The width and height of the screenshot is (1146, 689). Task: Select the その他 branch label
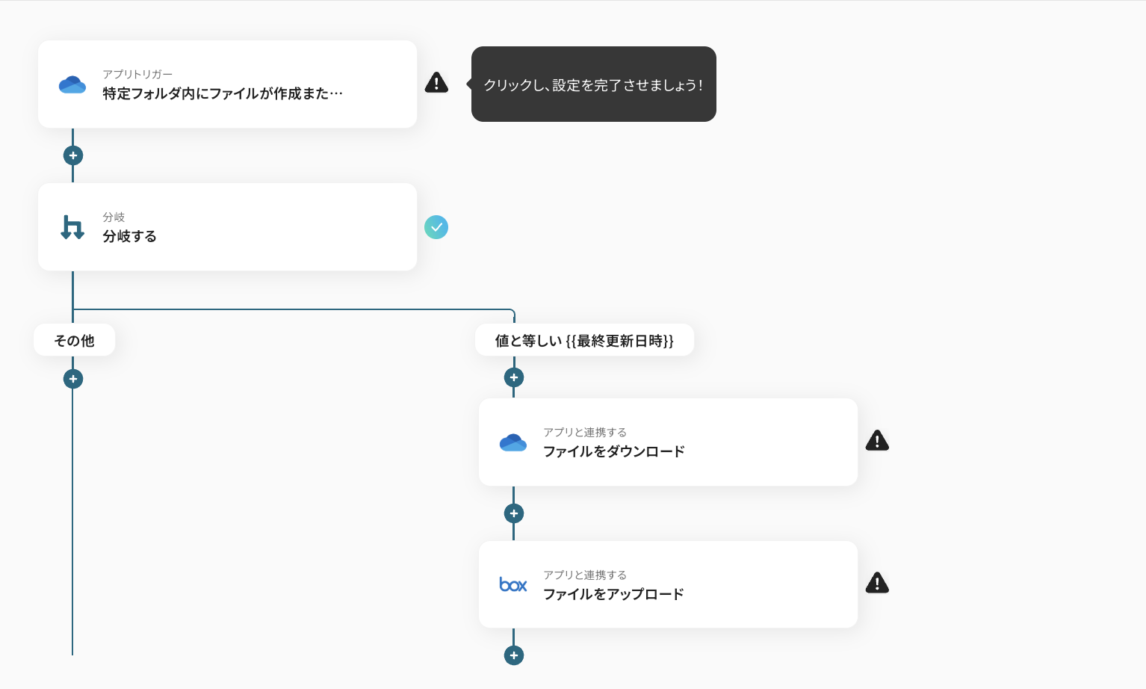pos(73,340)
